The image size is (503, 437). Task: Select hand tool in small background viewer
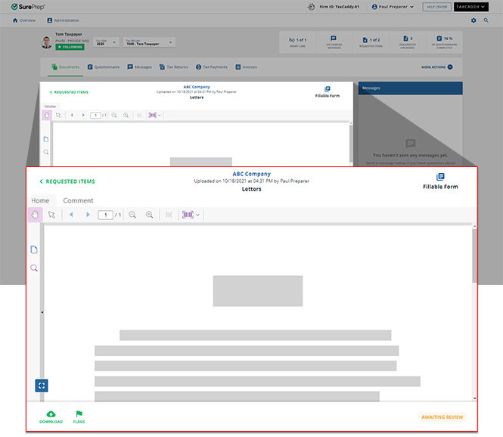pos(47,115)
